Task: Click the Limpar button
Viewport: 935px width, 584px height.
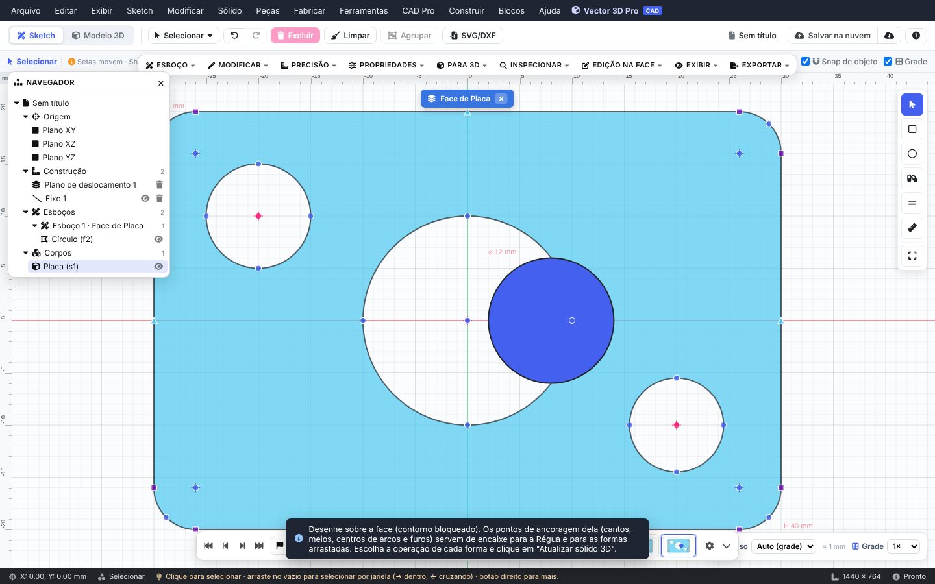Action: pos(351,36)
